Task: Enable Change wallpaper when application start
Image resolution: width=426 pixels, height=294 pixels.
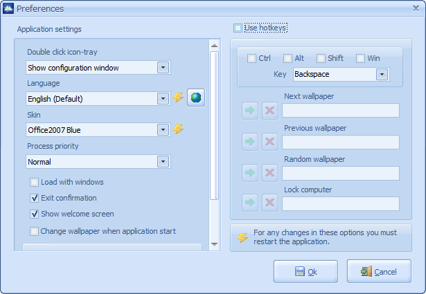Action: [34, 231]
